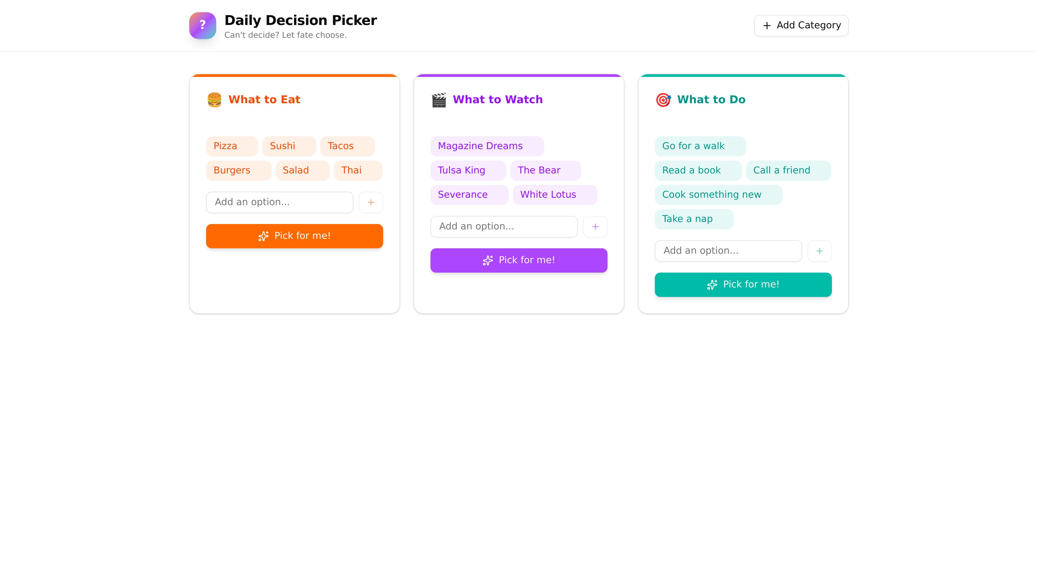Select the Take a nap chip
The height and width of the screenshot is (583, 1038).
tap(693, 219)
